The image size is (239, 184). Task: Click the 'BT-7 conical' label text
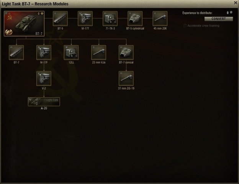[126, 62]
